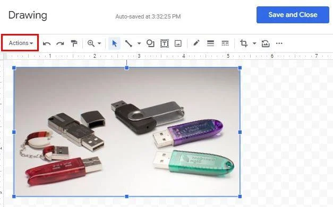Click the Auto-saved at 3:32:25 PM status text

click(148, 16)
